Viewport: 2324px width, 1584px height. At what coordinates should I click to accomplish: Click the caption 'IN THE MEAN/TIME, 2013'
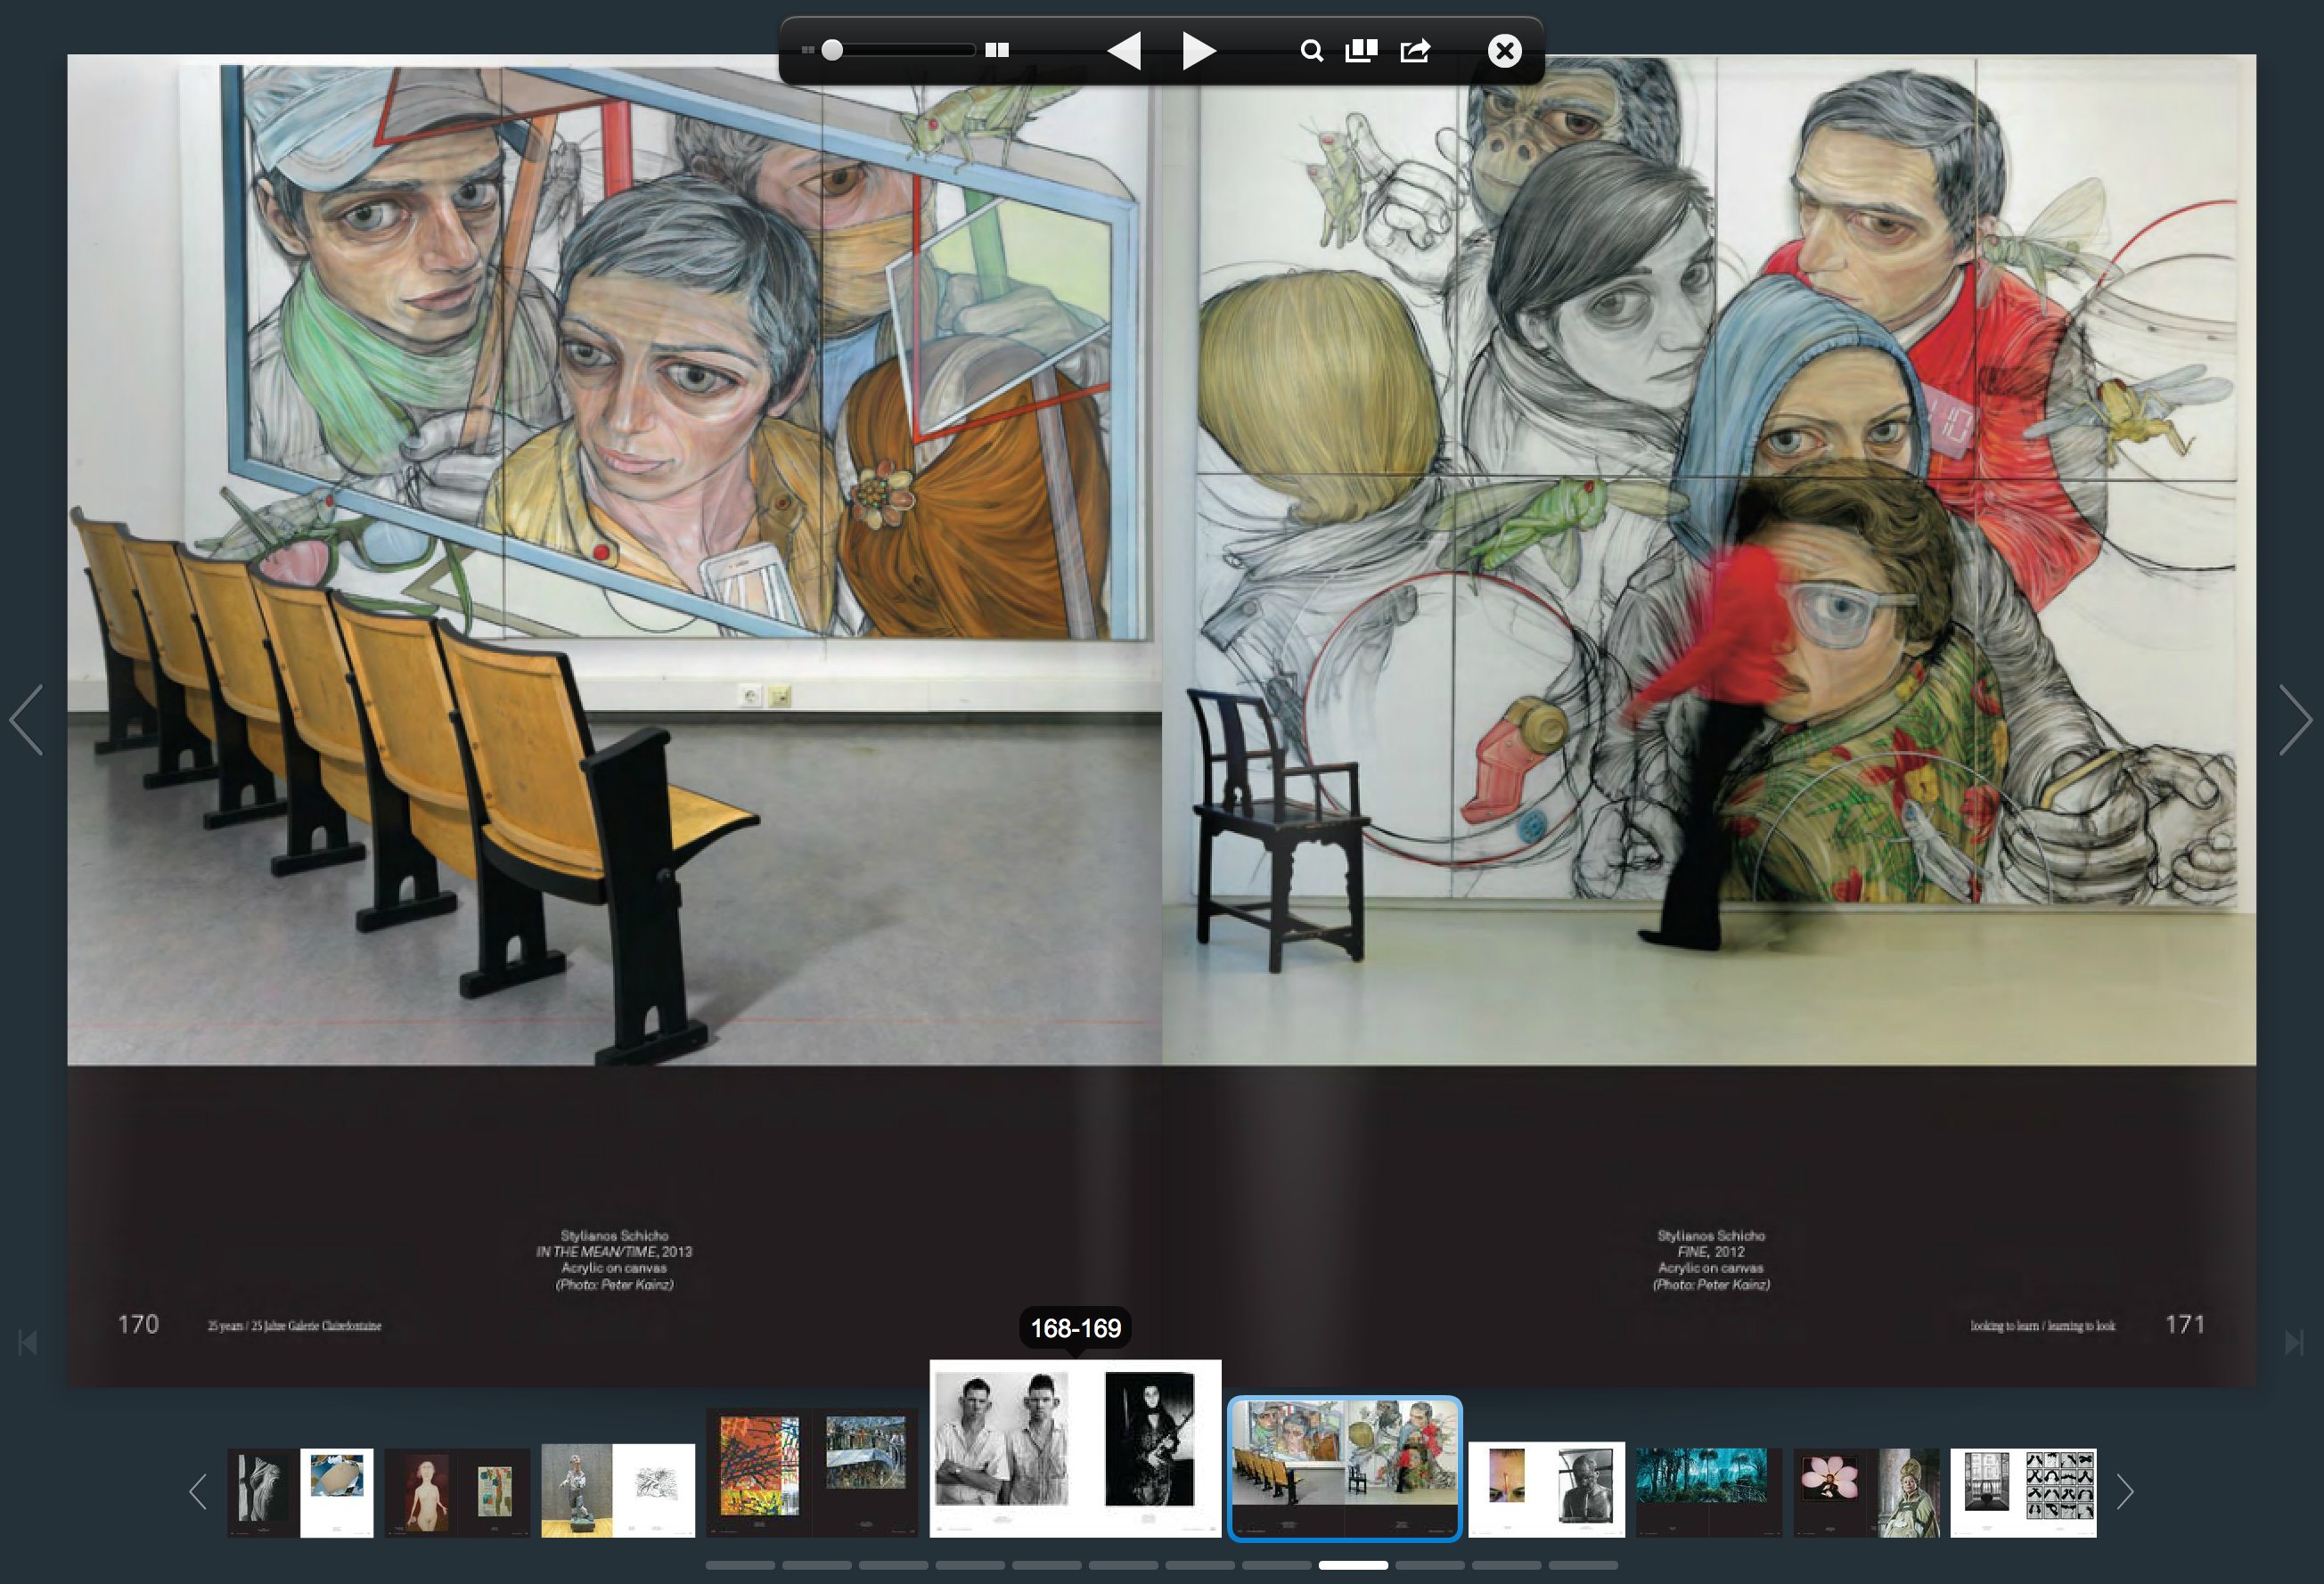(614, 1252)
